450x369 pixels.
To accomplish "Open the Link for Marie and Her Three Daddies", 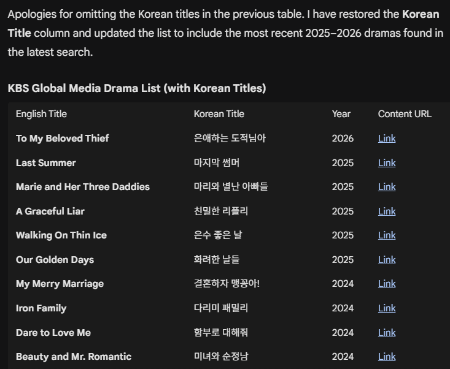I will (387, 187).
